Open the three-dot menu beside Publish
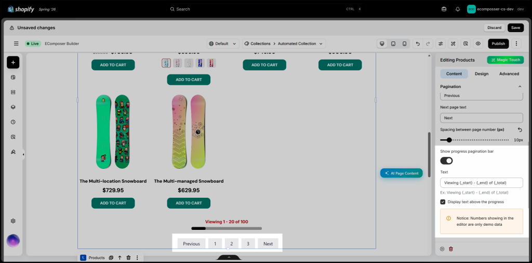This screenshot has width=532, height=263. point(516,43)
